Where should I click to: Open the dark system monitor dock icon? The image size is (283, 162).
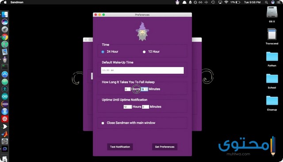click(x=5, y=67)
